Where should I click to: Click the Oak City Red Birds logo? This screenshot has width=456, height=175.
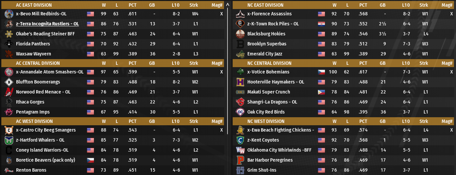(x=240, y=112)
